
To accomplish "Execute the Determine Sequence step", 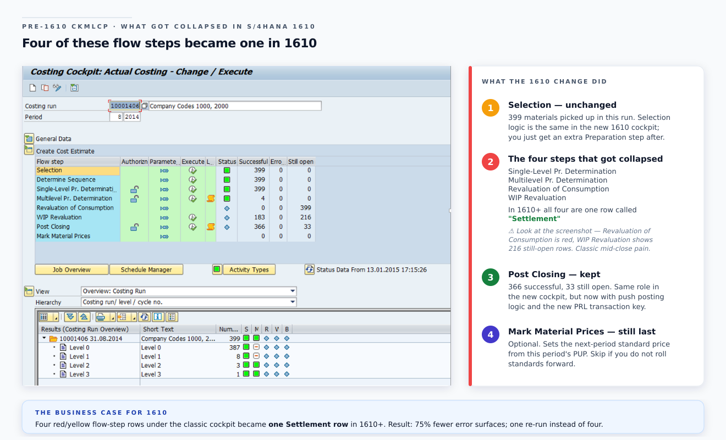I will point(193,180).
